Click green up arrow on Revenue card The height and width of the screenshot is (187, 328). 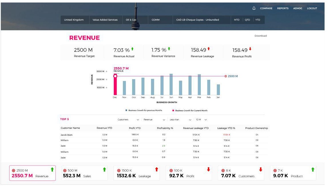(52, 170)
